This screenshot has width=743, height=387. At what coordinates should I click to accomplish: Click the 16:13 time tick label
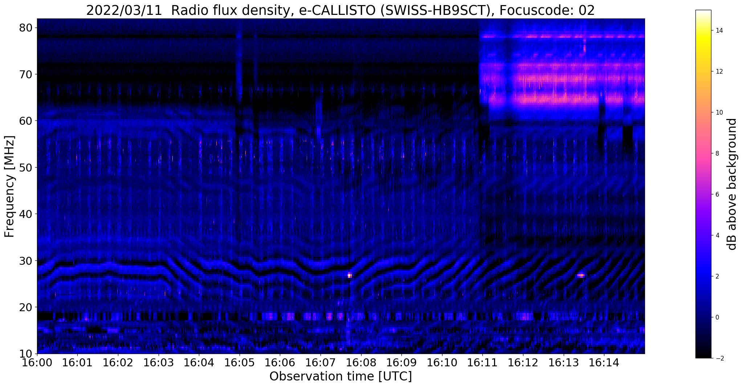coord(564,362)
